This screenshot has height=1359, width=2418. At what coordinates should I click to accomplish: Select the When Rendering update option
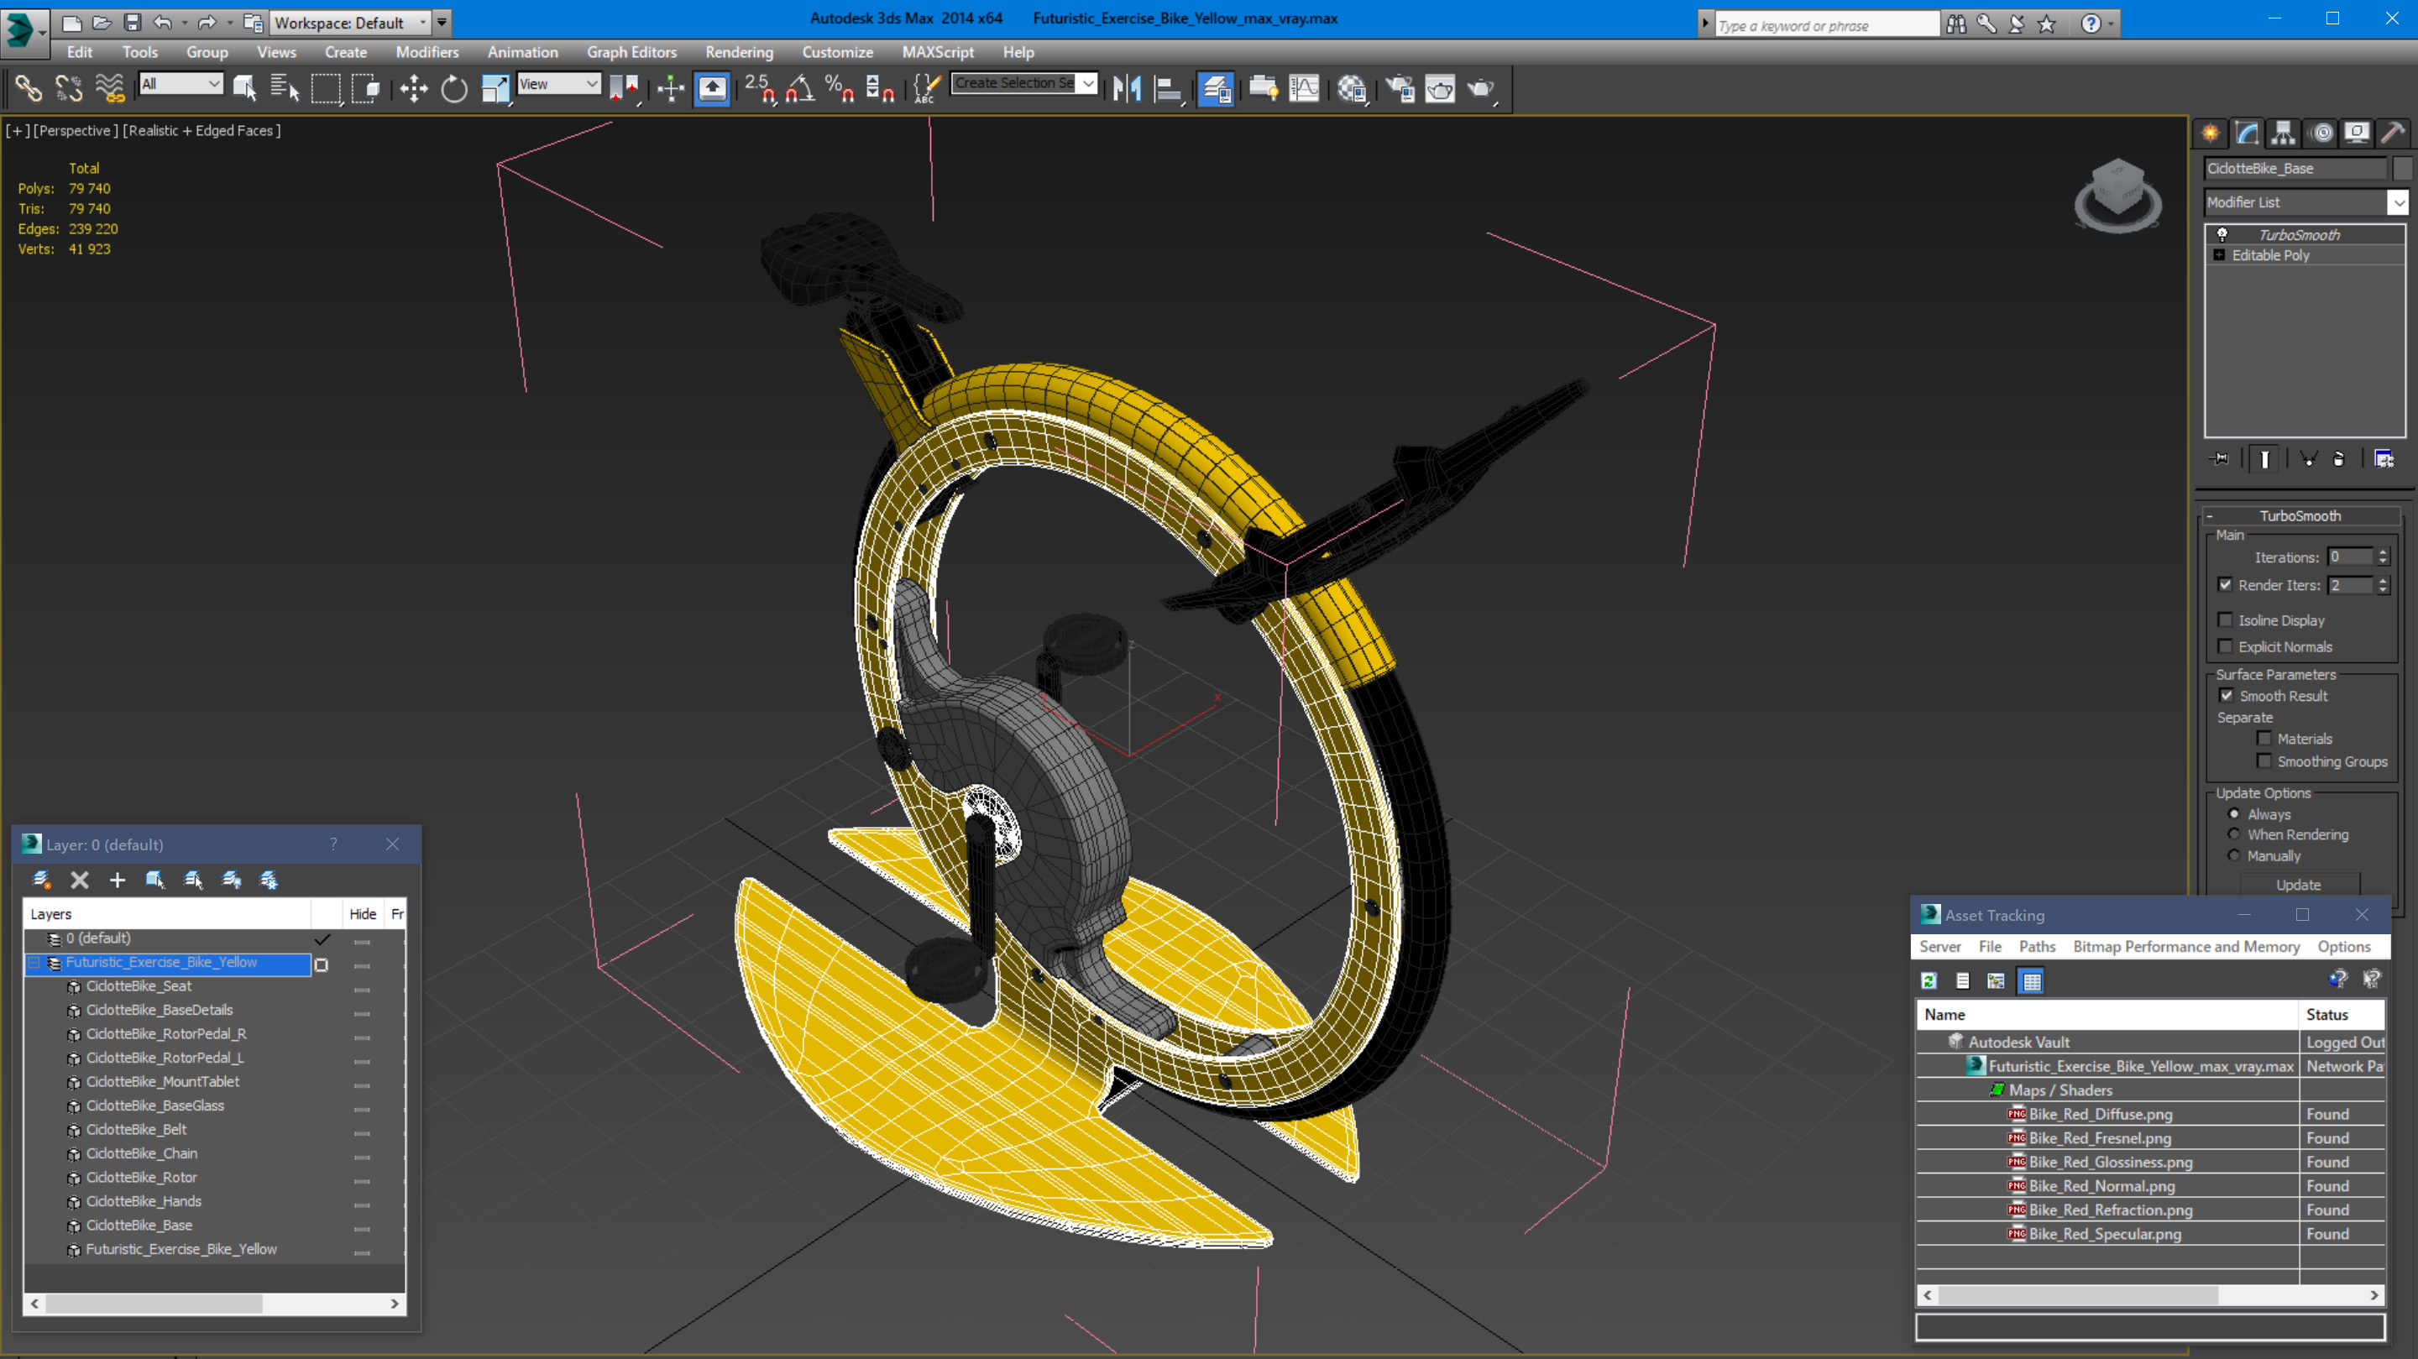(x=2234, y=834)
